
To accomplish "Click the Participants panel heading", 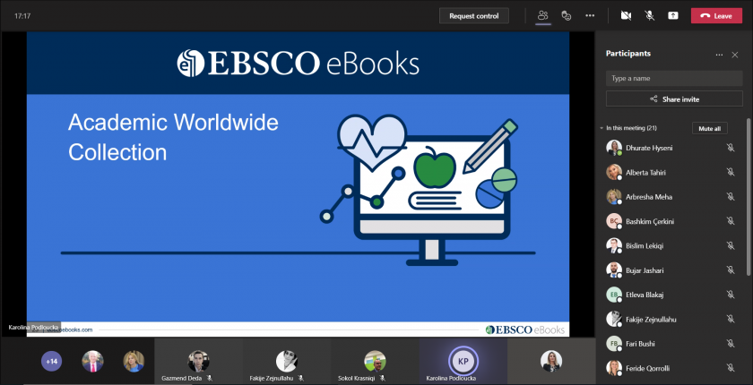I will [x=628, y=54].
